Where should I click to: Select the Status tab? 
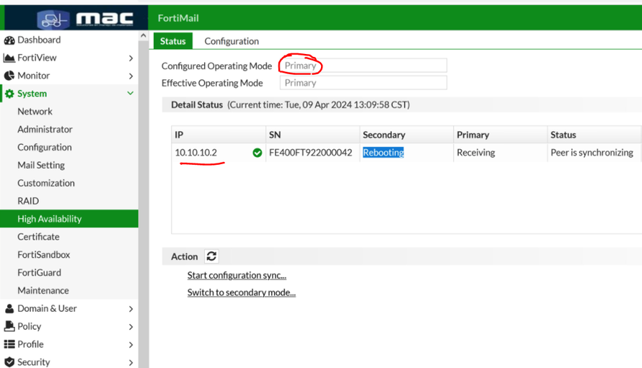[x=173, y=41]
